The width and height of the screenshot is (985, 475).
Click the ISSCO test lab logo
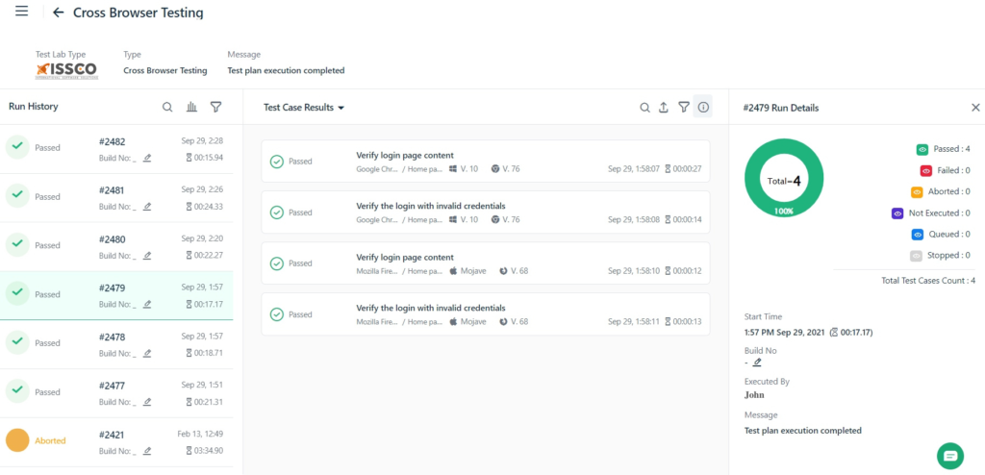(x=66, y=70)
